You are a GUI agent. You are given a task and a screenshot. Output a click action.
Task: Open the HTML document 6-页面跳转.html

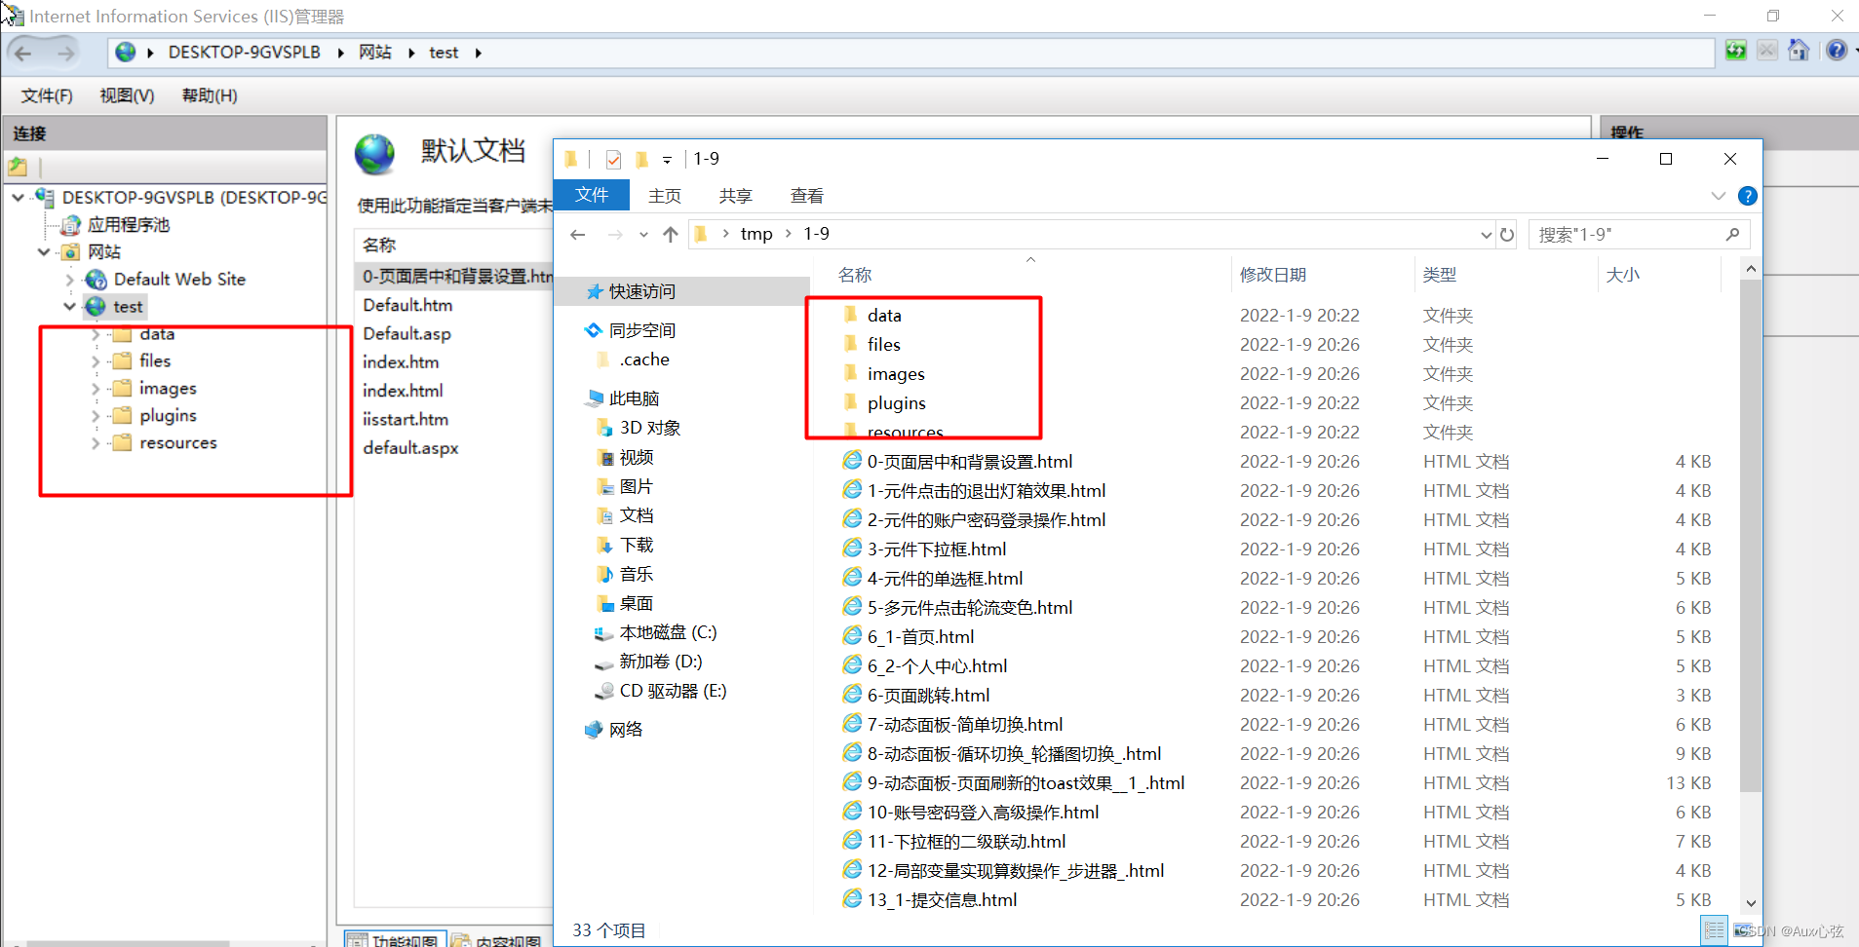[x=926, y=695]
